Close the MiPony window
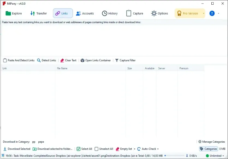Screen dimensions: 228x159 223,3
